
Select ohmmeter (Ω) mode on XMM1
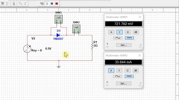point(128,32)
